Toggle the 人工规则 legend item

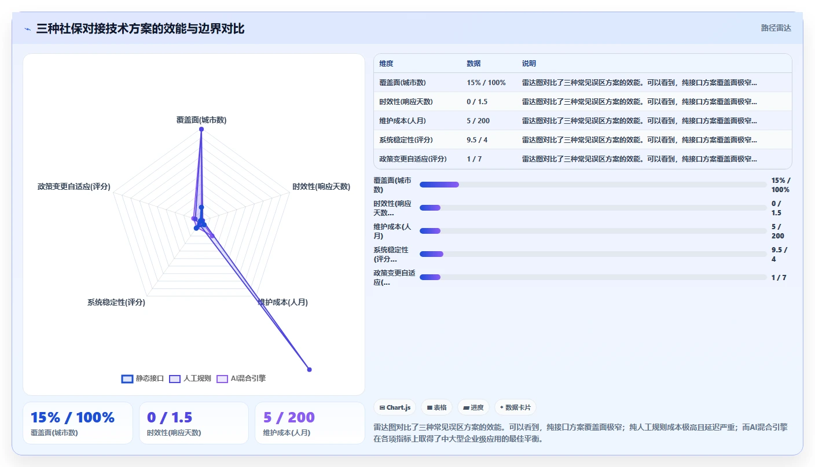coord(190,378)
